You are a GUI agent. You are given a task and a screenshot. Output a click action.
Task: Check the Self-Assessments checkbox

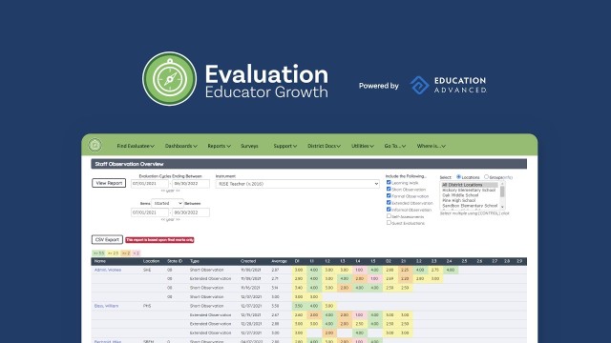coord(389,216)
